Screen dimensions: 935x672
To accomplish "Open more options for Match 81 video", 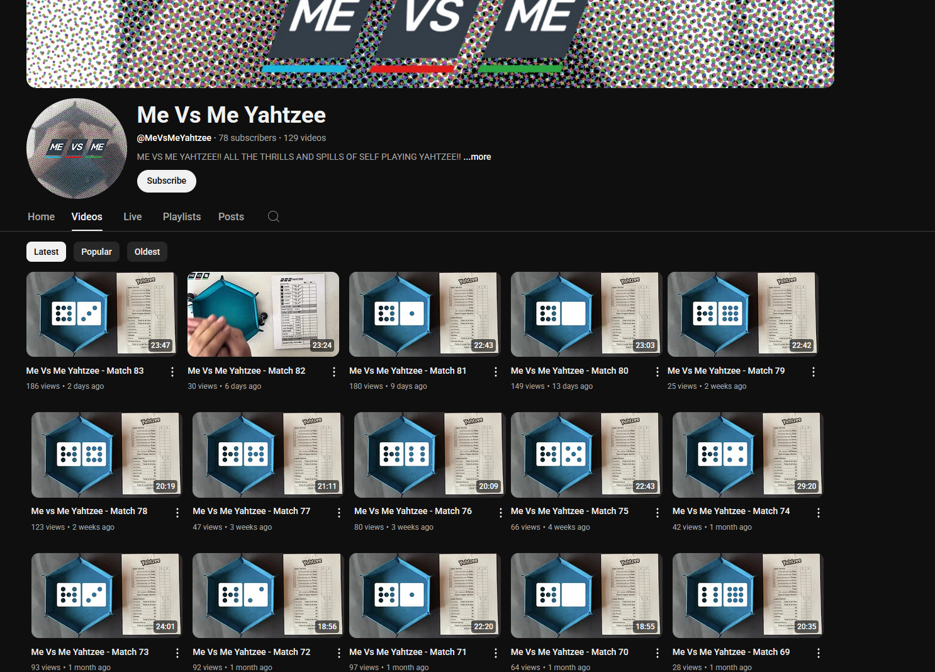I will [x=496, y=372].
